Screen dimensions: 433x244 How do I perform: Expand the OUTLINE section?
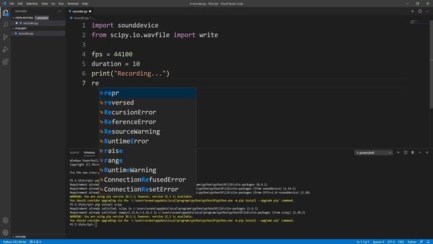tap(20, 237)
